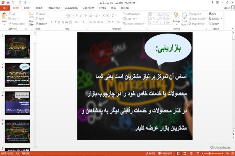Open the Shape Fill dropdown
235x156 pixels.
pos(195,14)
